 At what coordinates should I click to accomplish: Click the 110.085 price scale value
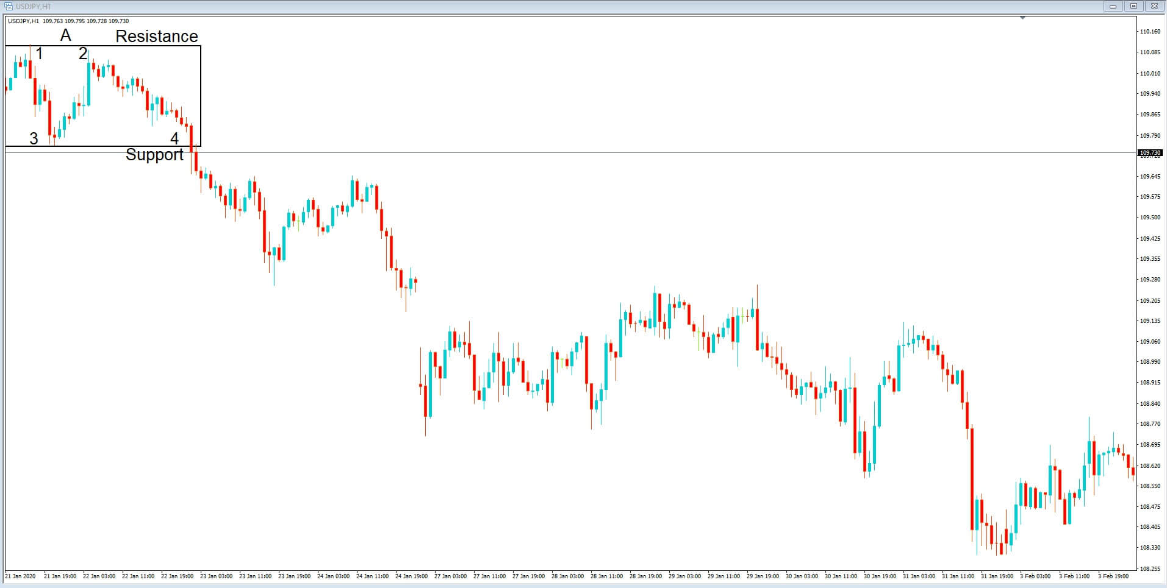1150,52
